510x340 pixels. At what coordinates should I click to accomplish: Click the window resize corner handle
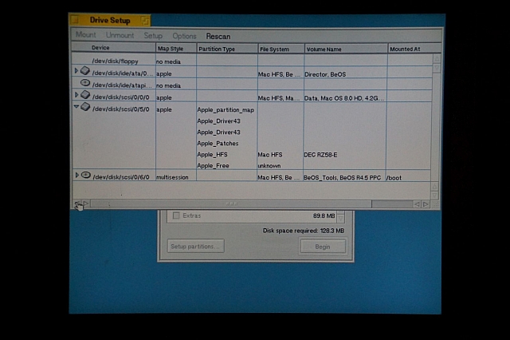(436, 204)
